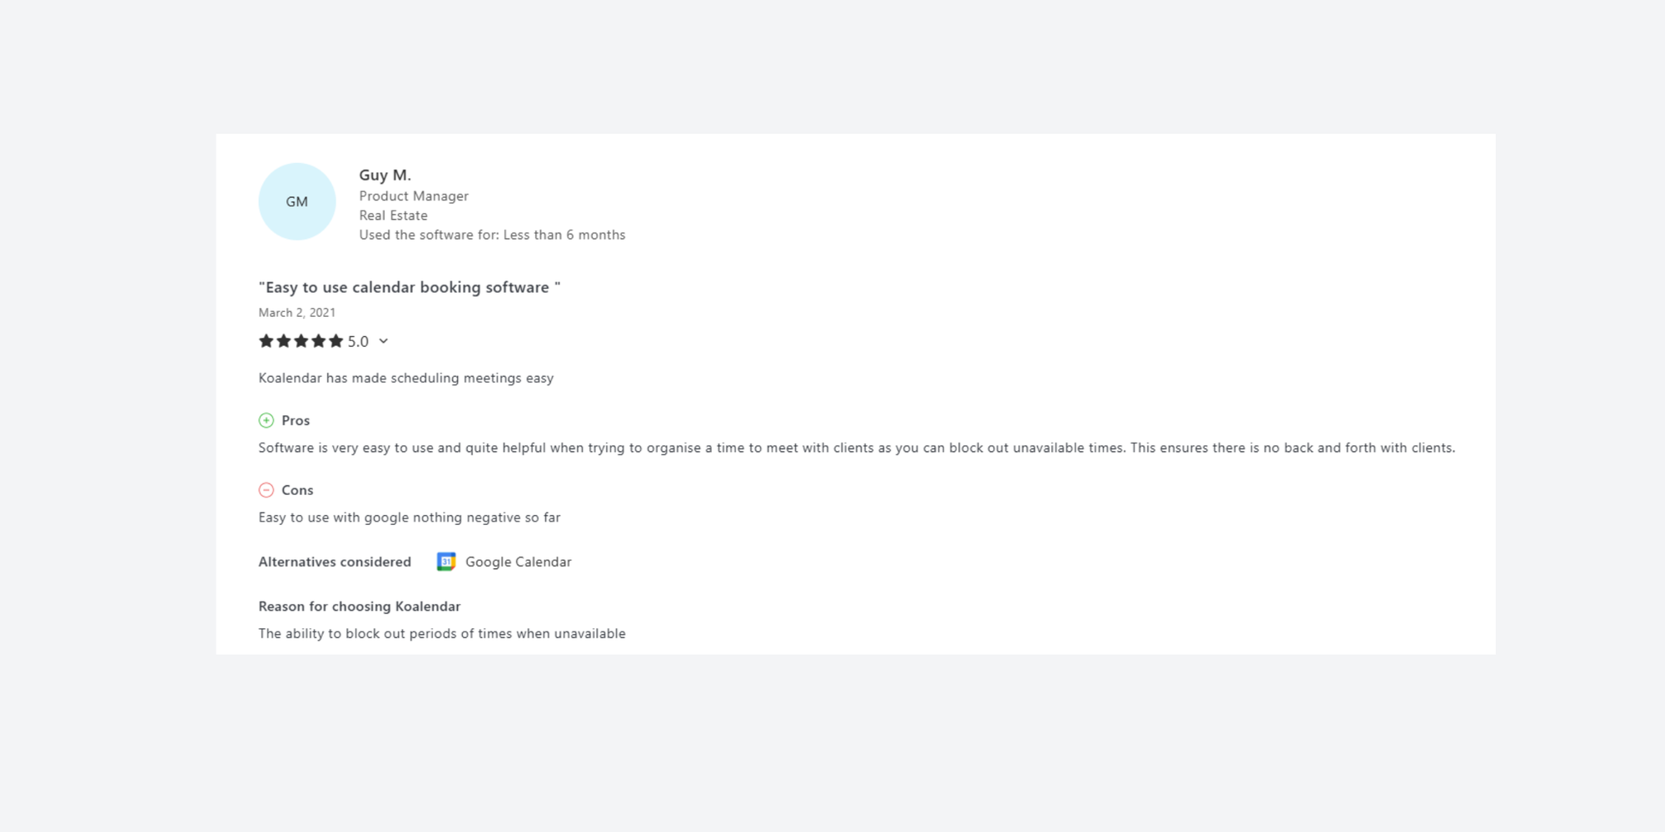Select the reviewer name Guy M.
Image resolution: width=1665 pixels, height=832 pixels.
click(384, 176)
